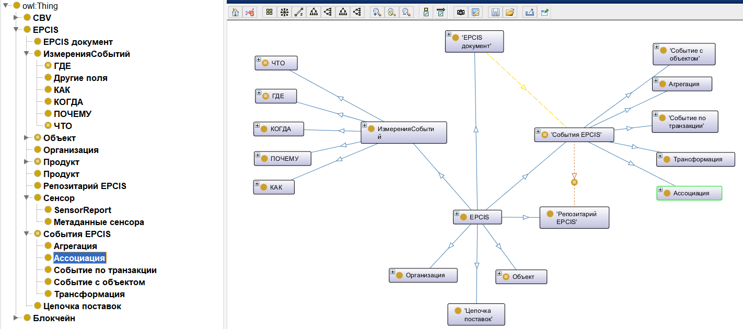Select SensorReport in the class tree
The width and height of the screenshot is (743, 329).
coord(82,210)
